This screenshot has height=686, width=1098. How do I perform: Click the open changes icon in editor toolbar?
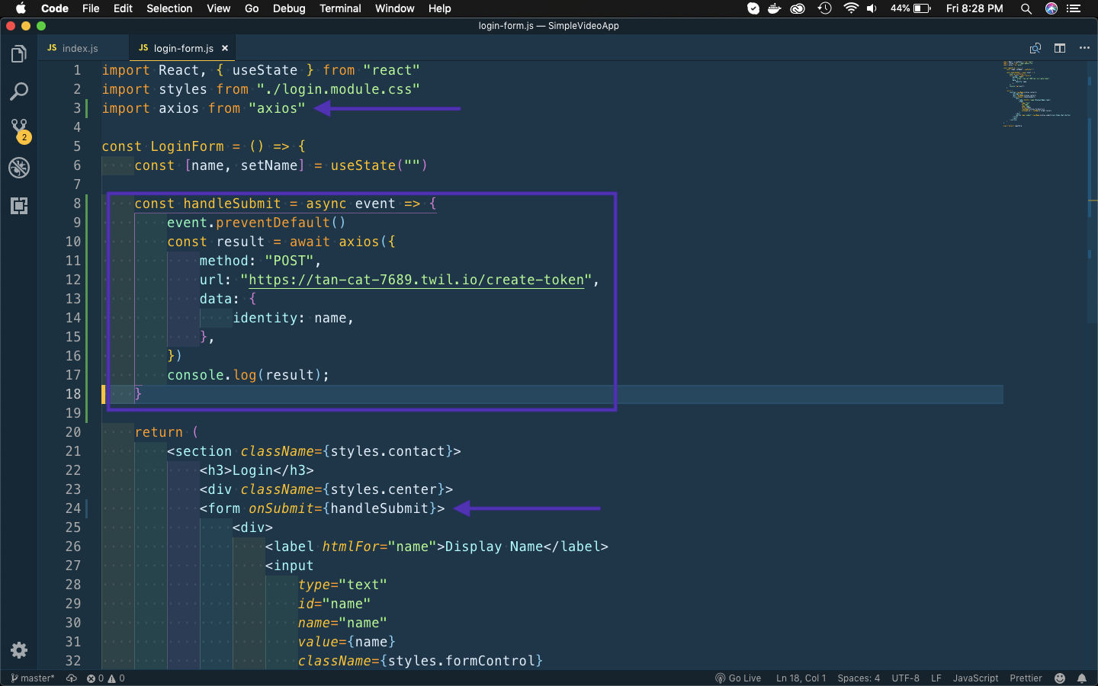click(x=1035, y=48)
